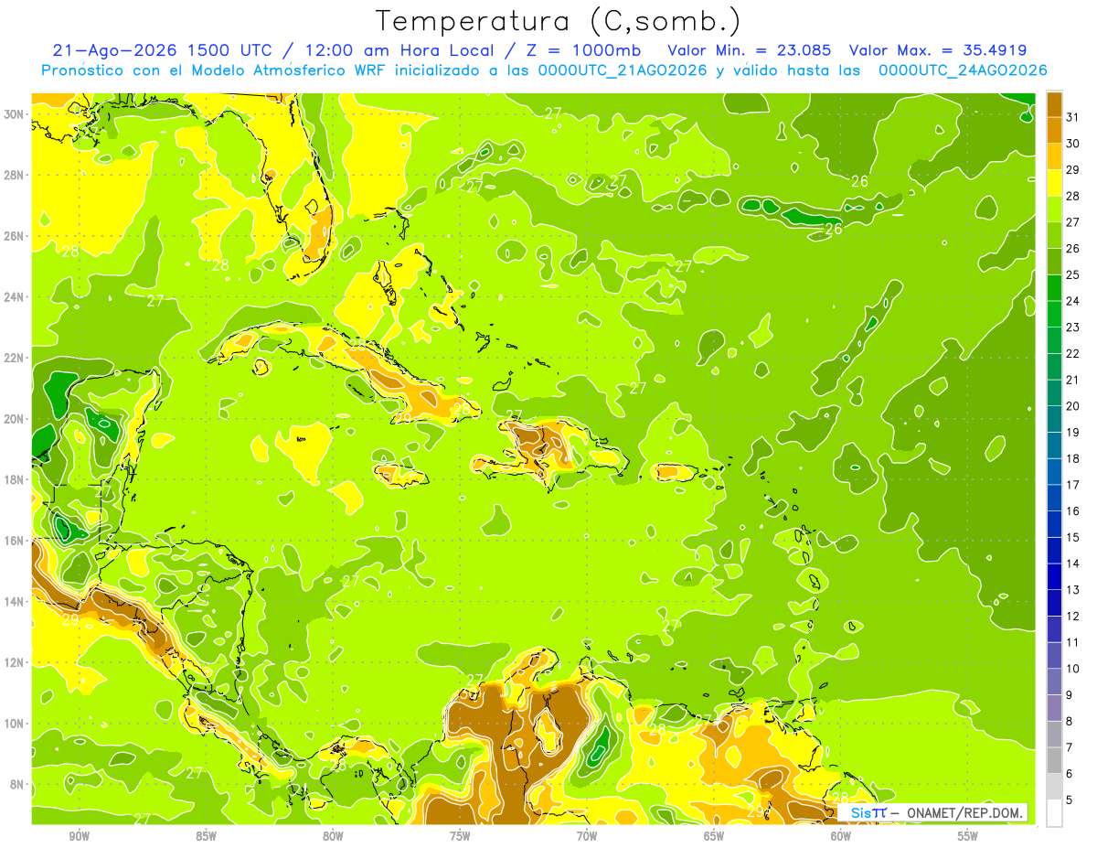
Task: Click the "90W" longitude axis label
Action: click(x=79, y=836)
